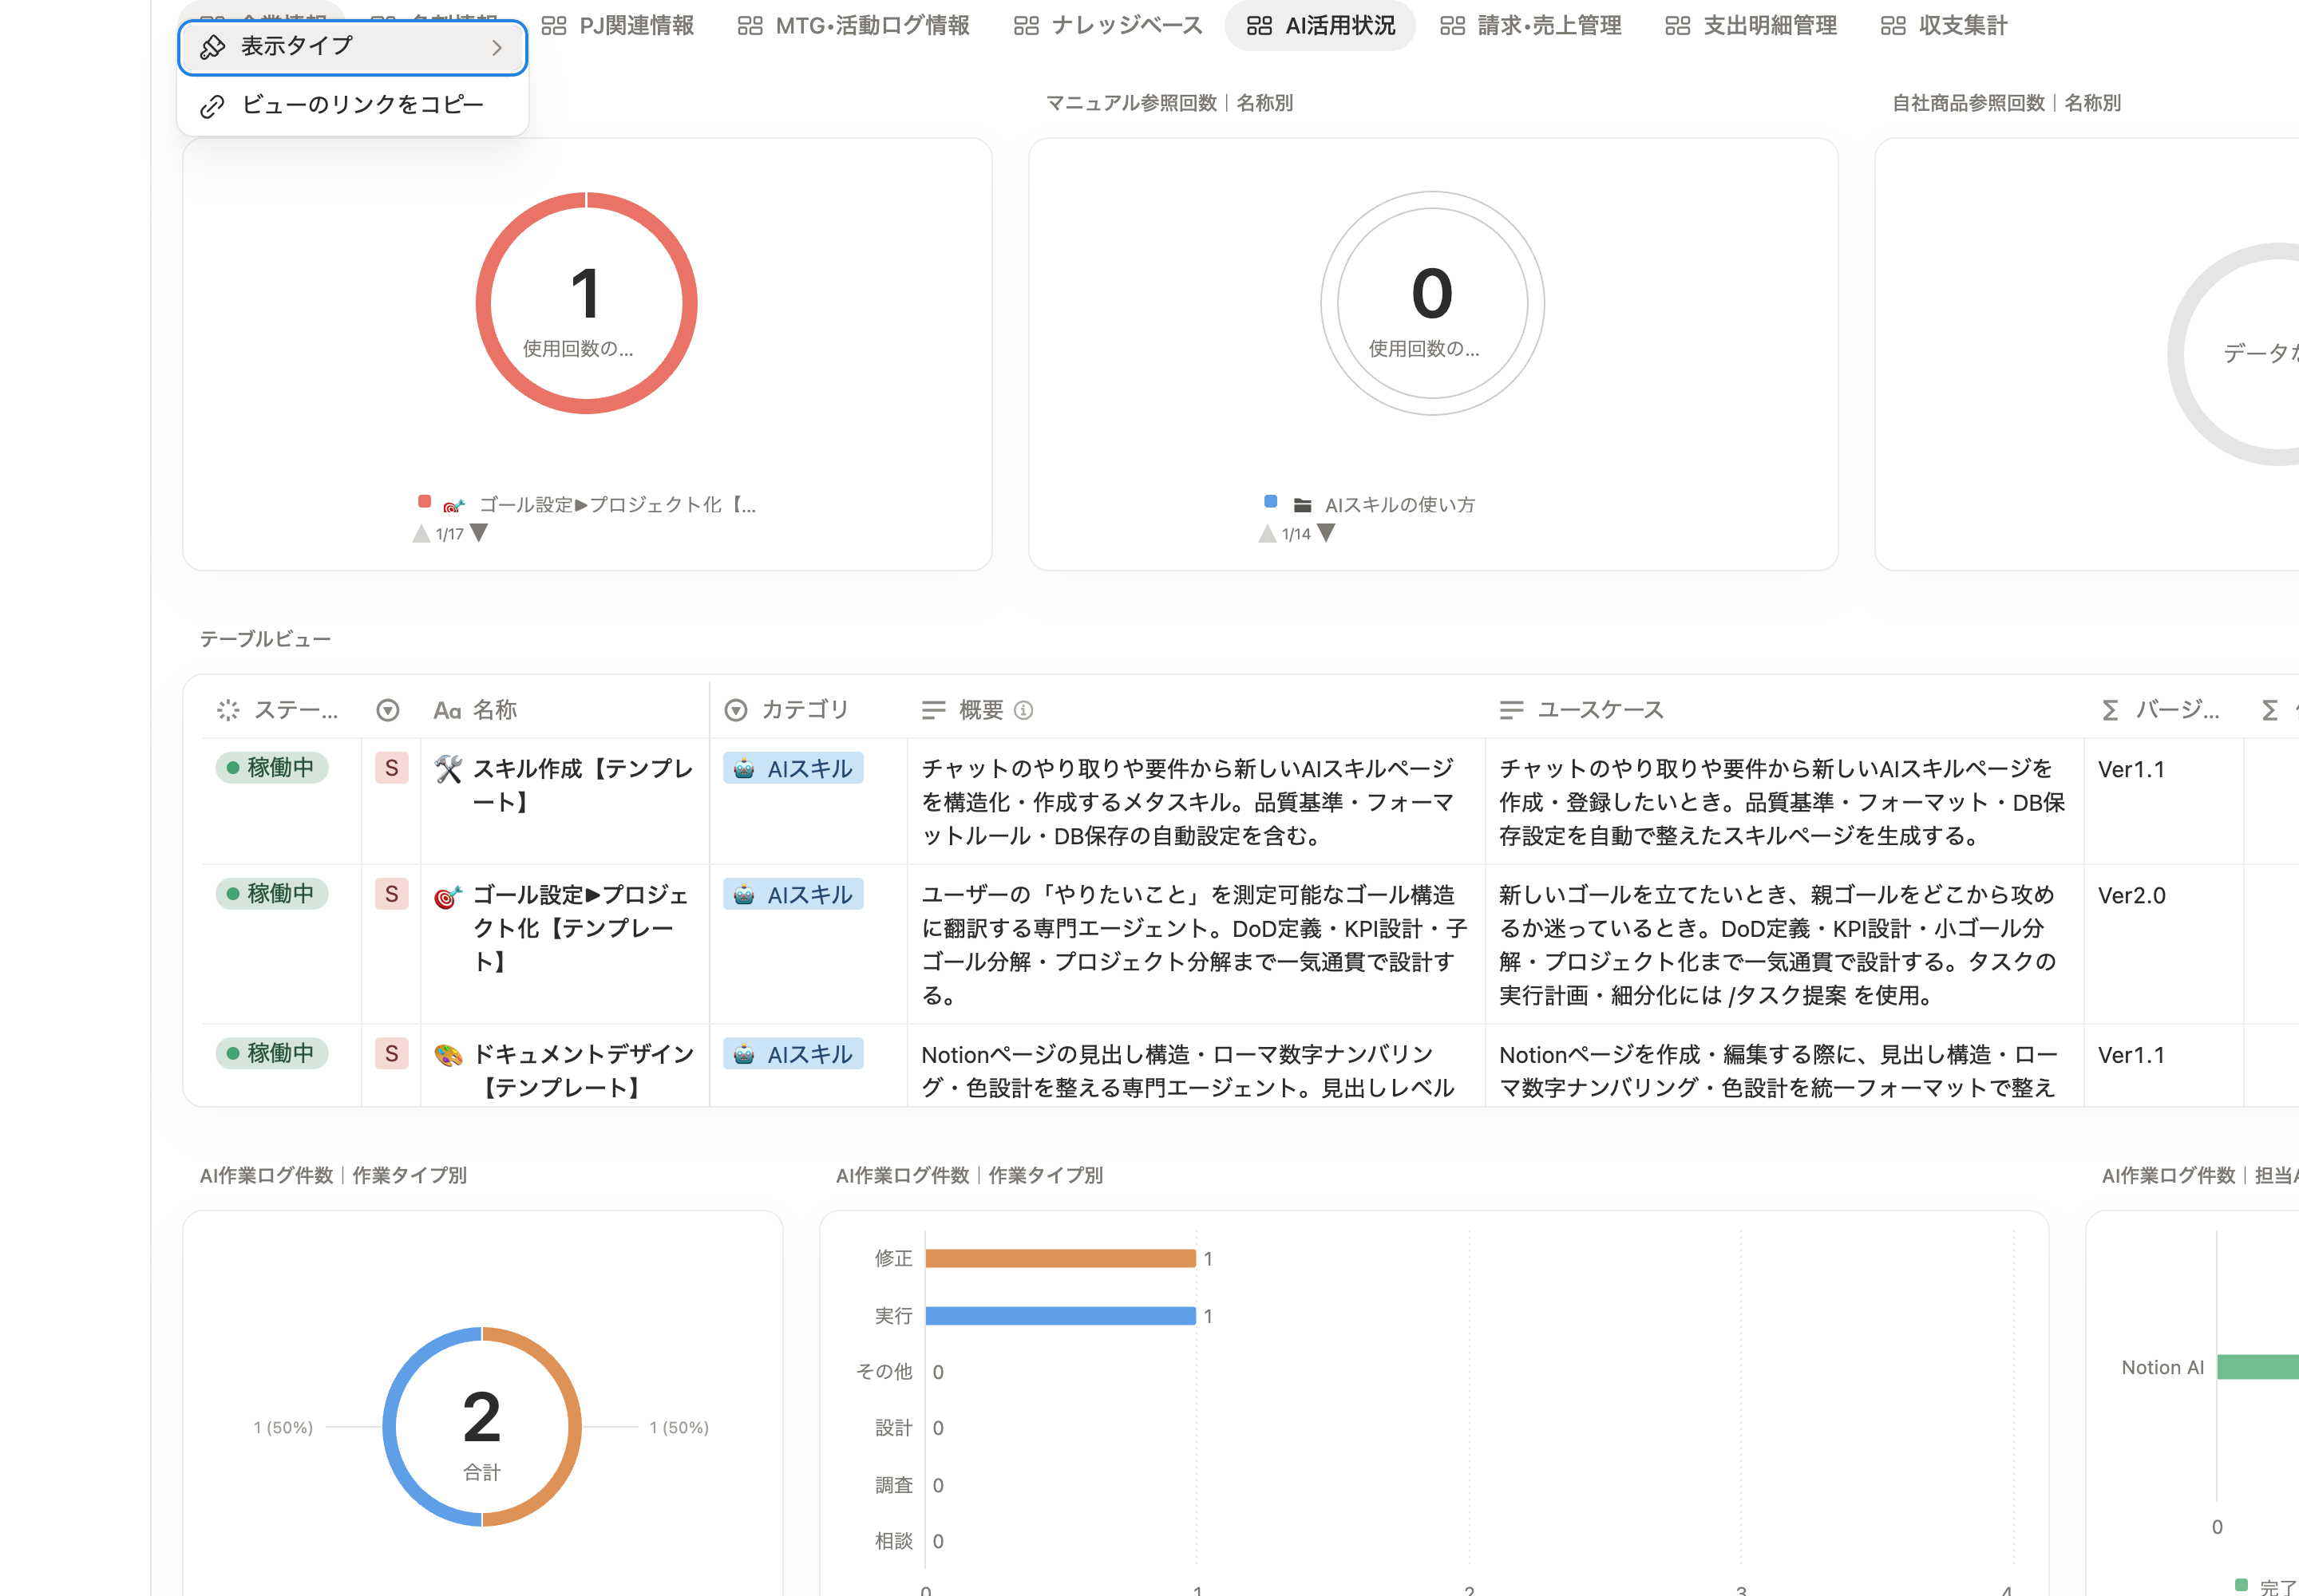The height and width of the screenshot is (1596, 2299).
Task: Click the red legend swatch for ゴール設定
Action: (424, 501)
